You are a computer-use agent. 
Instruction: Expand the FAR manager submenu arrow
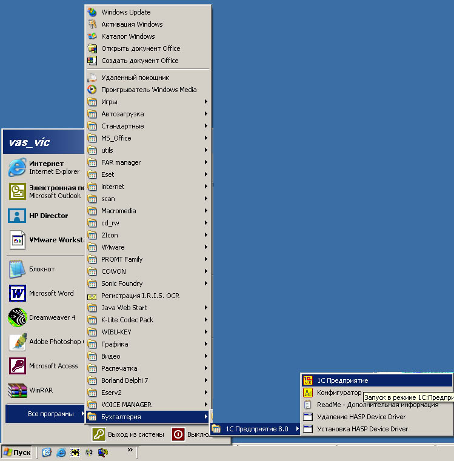click(x=206, y=162)
